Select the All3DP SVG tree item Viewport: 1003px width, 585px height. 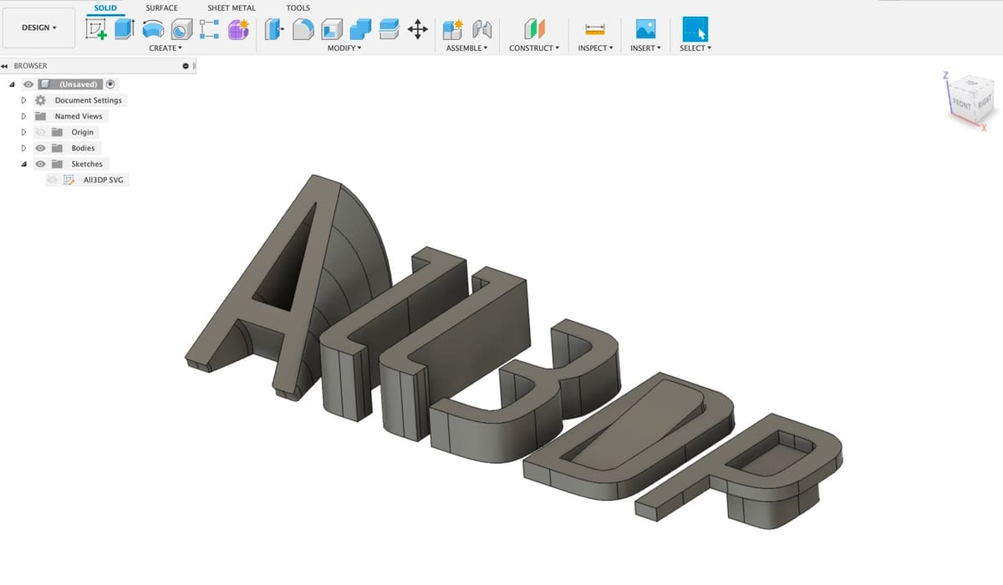(x=104, y=180)
